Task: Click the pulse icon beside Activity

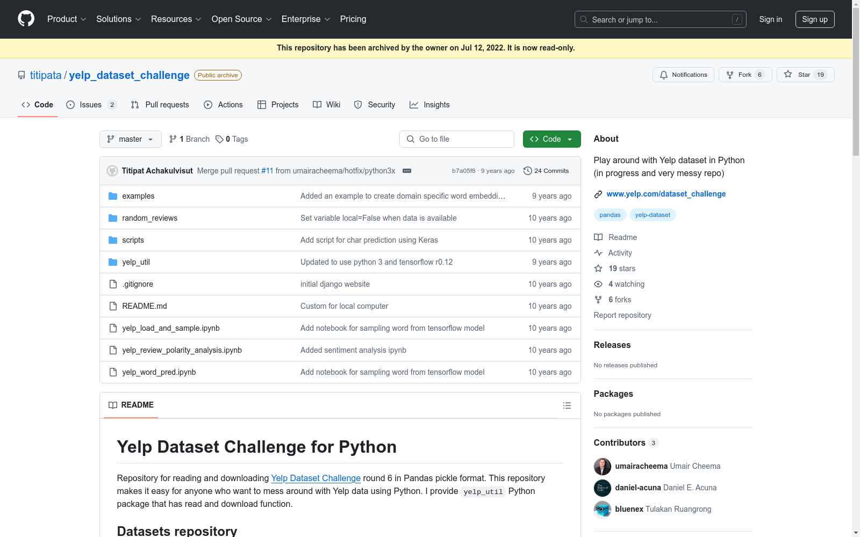Action: click(598, 253)
